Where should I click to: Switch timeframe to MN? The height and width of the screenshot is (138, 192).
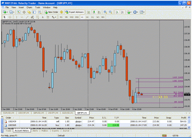(x=103, y=17)
